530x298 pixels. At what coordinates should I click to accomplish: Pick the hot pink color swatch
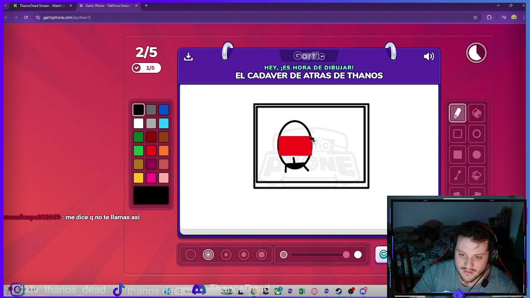151,178
